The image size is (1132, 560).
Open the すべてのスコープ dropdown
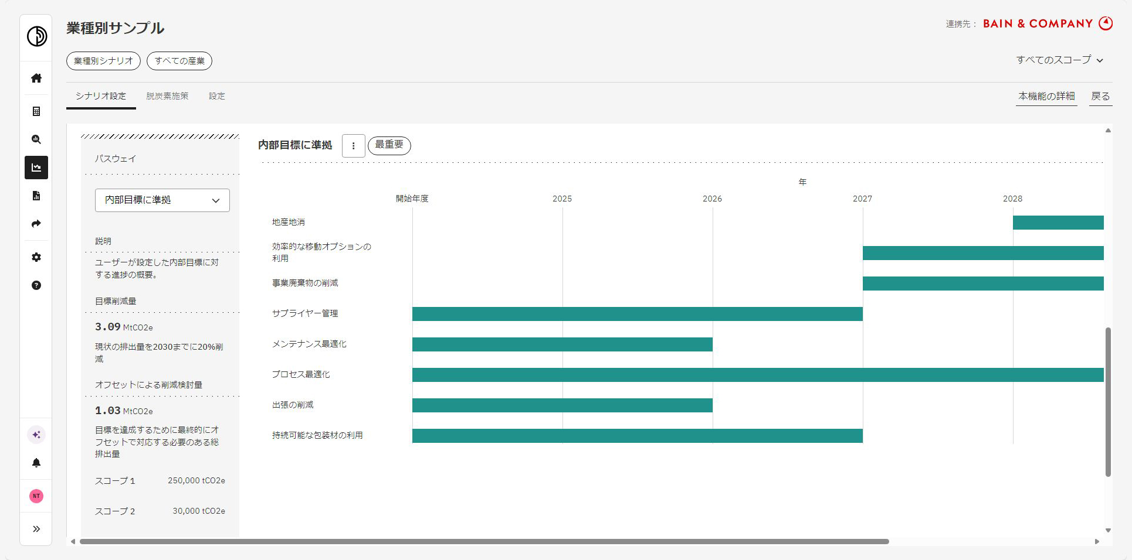point(1060,60)
